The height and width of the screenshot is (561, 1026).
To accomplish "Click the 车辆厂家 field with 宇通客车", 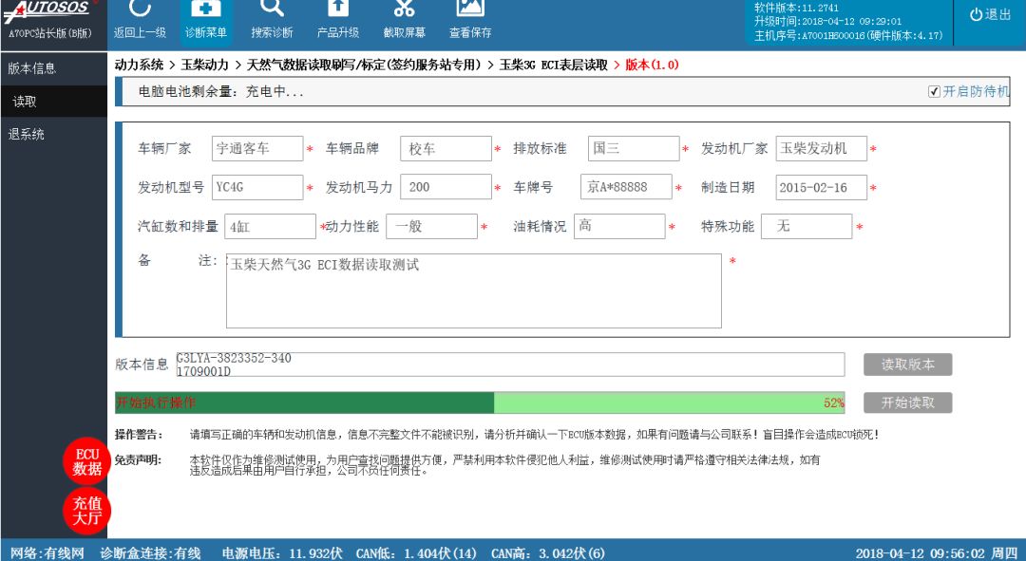I will (257, 148).
